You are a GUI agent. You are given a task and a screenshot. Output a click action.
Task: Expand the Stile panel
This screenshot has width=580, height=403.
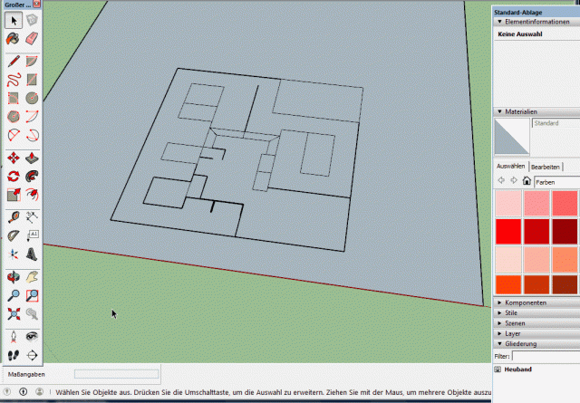coord(499,312)
